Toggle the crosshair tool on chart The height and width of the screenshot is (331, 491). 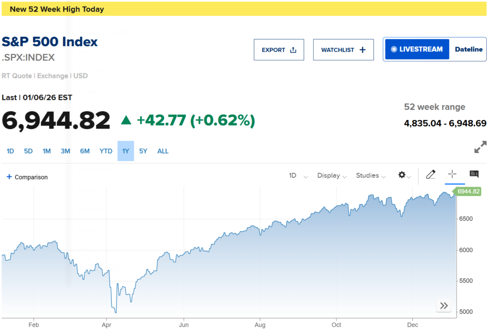(452, 174)
